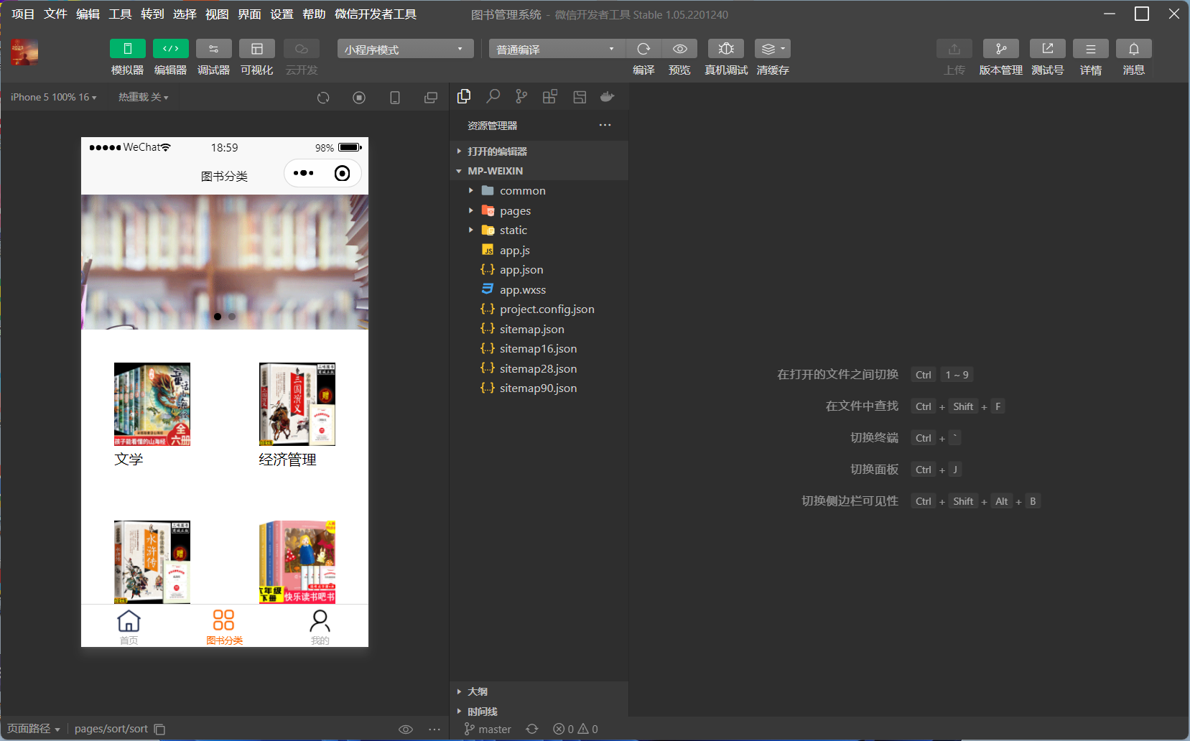
Task: Open the 工具 menu
Action: pyautogui.click(x=120, y=14)
